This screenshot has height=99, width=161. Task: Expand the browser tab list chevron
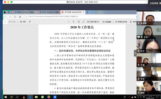click(92, 12)
